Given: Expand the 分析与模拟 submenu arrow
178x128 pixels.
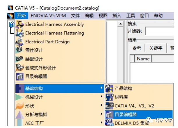Looking at the screenshot, I should click(102, 114).
